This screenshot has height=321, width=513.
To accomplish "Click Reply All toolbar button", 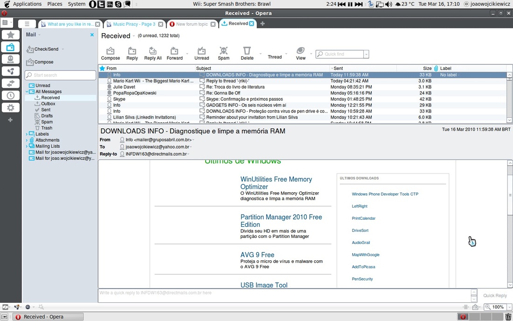I will [153, 54].
